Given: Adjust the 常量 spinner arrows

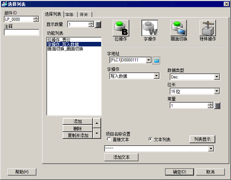Looking at the screenshot, I should point(210,105).
